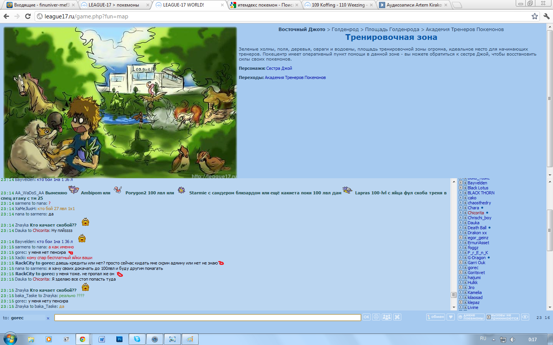This screenshot has width=553, height=345.
Task: Select player gorec in user list
Action: coord(473,268)
